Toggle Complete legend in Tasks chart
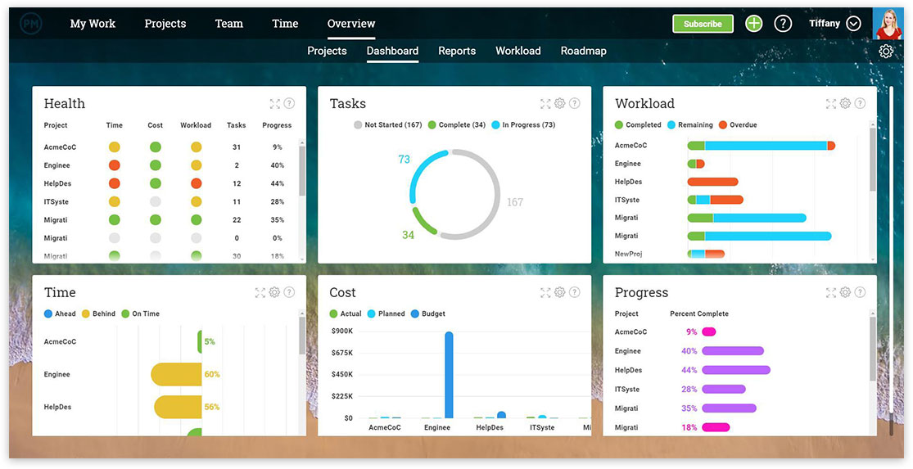Image resolution: width=913 pixels, height=469 pixels. [457, 124]
